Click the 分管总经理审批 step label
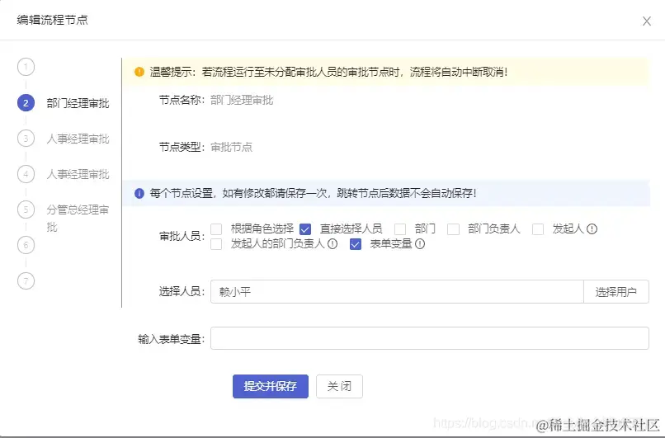This screenshot has width=665, height=438. [78, 218]
